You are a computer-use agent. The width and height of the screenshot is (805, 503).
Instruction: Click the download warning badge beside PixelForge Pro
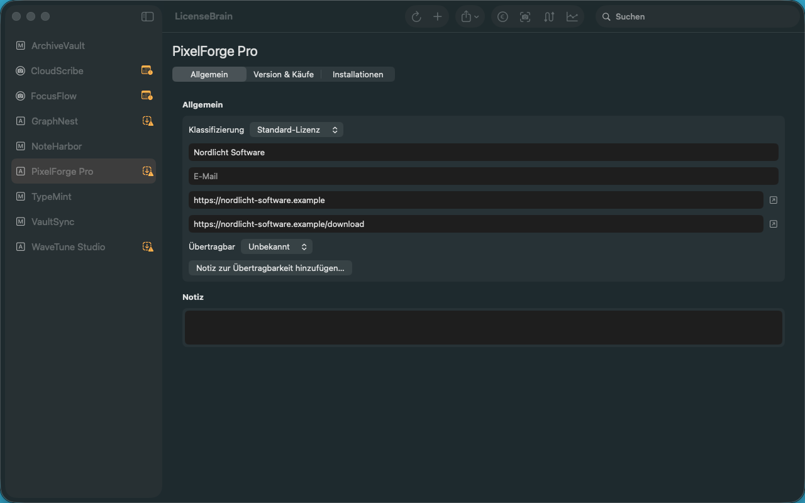148,171
